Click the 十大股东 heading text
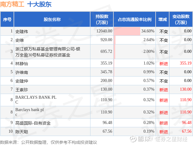This screenshot has width=193, height=145. tap(39, 4)
